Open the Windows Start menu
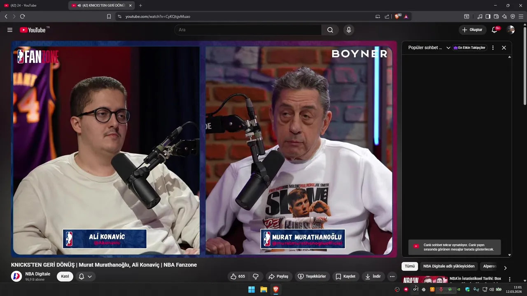This screenshot has width=527, height=296. coord(252,289)
